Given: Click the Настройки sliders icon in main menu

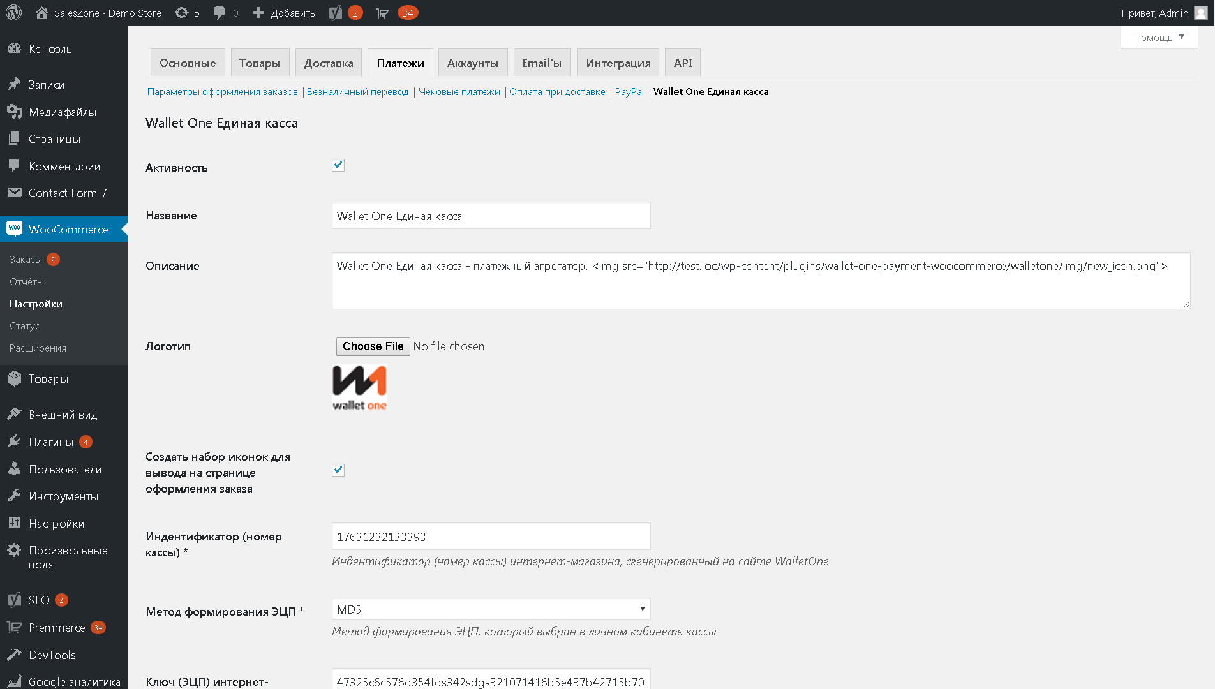Looking at the screenshot, I should coord(14,523).
